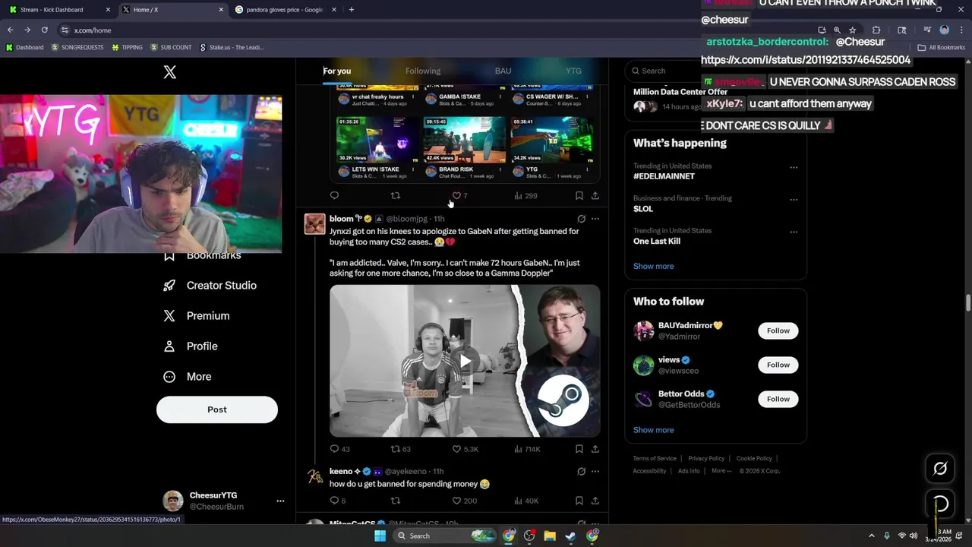Open more options on bloom's post
Viewport: 972px width, 547px height.
[x=595, y=219]
